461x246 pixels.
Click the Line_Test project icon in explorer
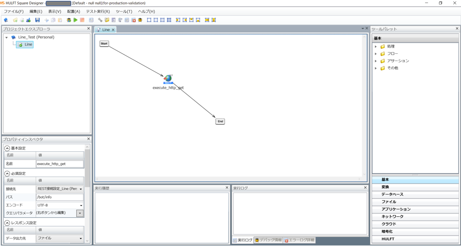click(13, 37)
